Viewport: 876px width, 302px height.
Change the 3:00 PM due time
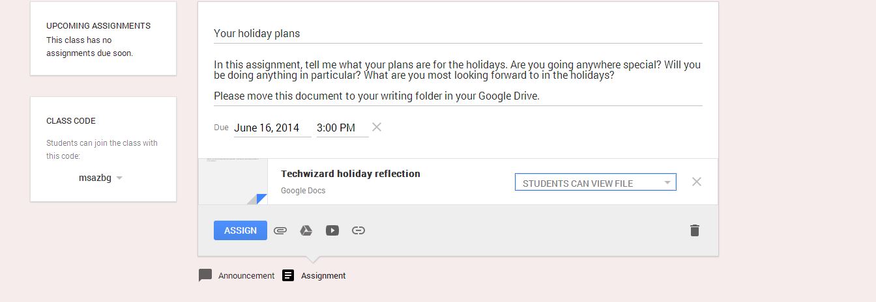(341, 128)
